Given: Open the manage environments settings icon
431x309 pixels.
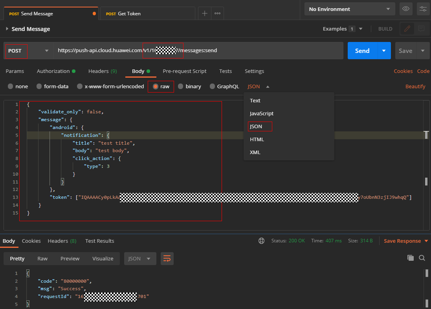Looking at the screenshot, I should click(x=423, y=9).
